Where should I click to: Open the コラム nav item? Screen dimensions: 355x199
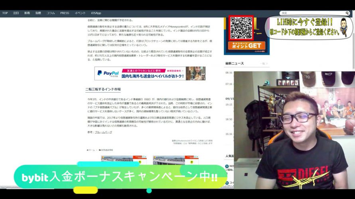(51, 13)
